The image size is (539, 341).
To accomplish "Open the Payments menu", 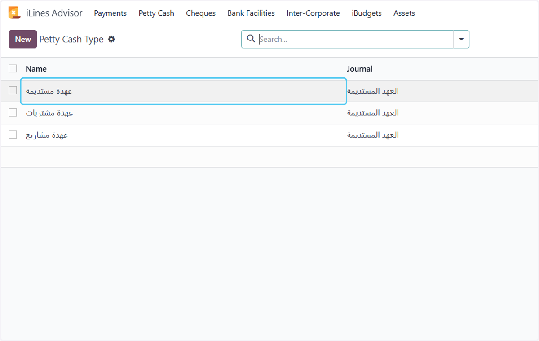I will [110, 13].
